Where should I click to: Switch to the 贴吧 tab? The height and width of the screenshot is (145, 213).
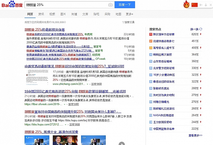tap(96, 14)
